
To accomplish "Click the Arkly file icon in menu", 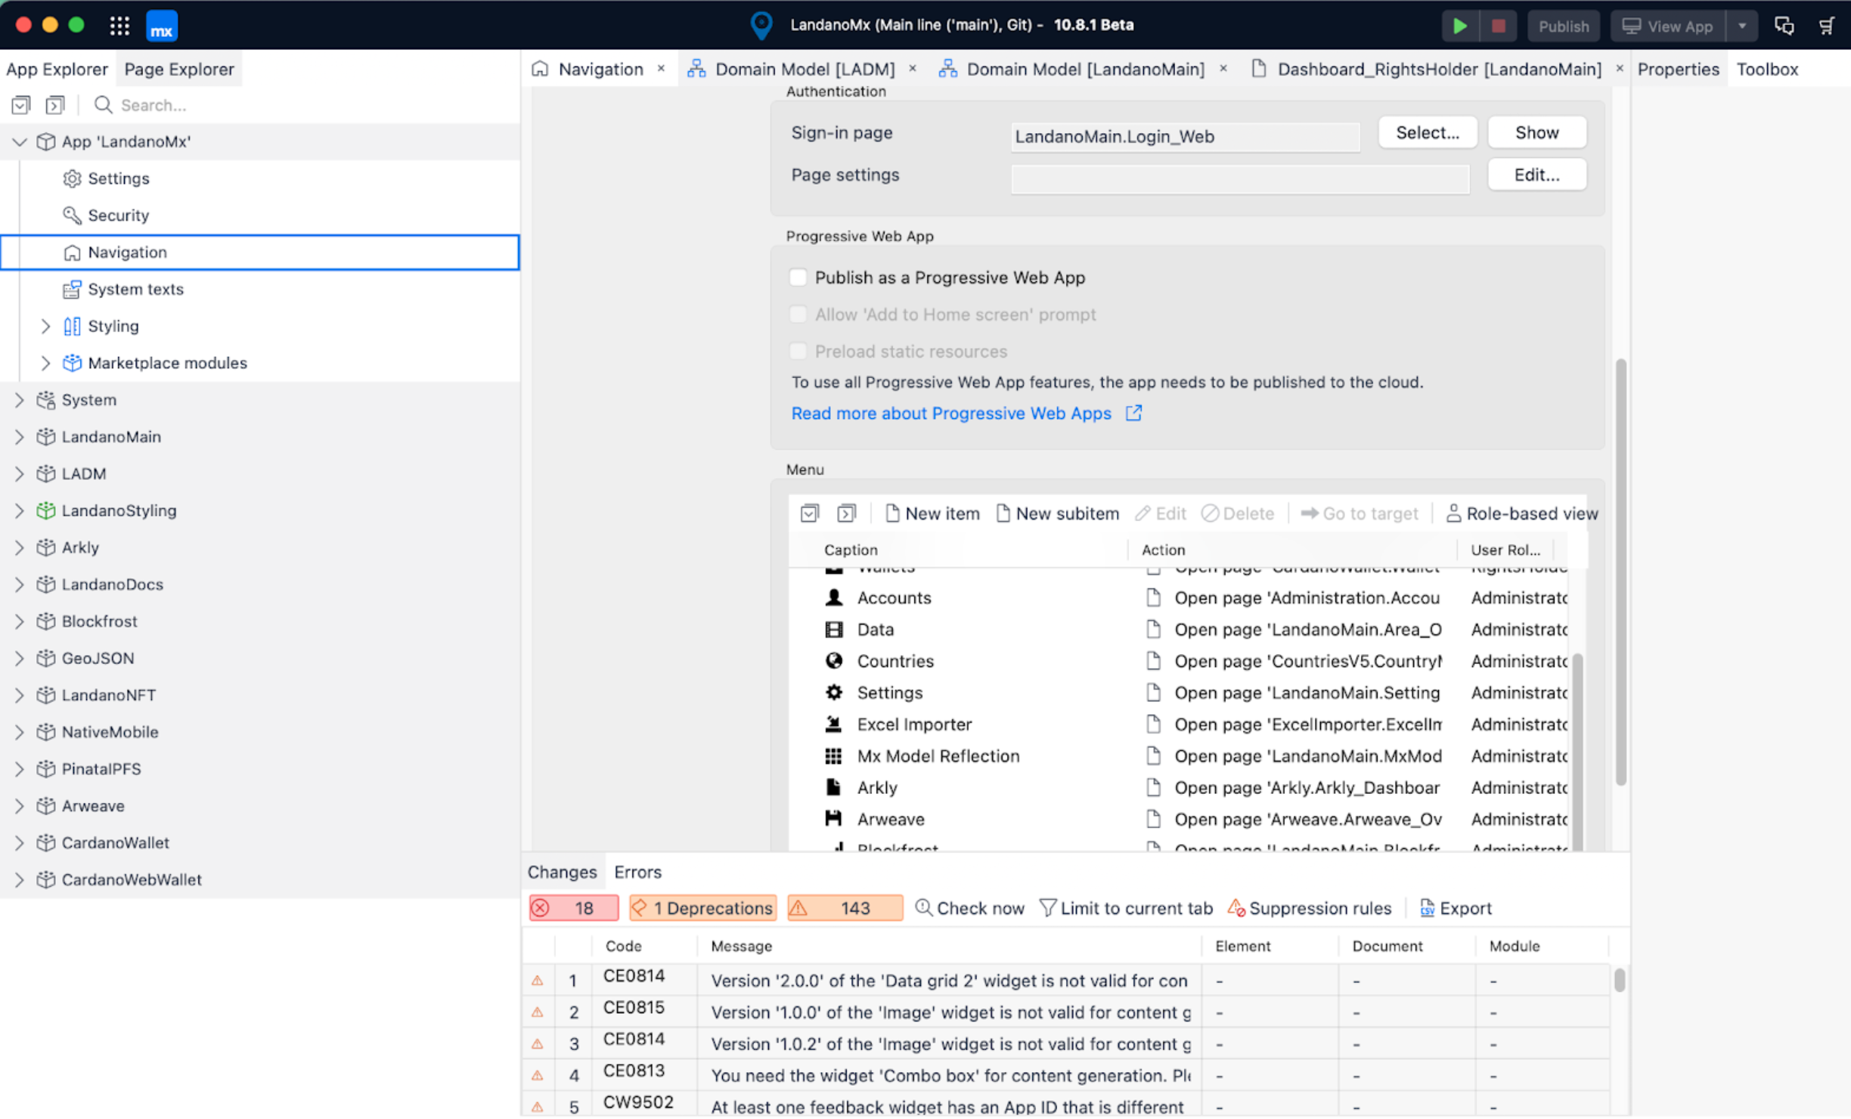I will (833, 787).
